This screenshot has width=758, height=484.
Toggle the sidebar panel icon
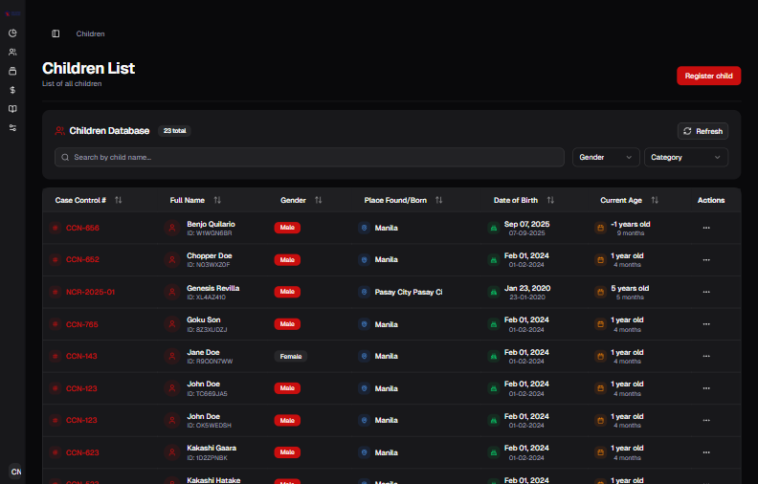click(56, 33)
